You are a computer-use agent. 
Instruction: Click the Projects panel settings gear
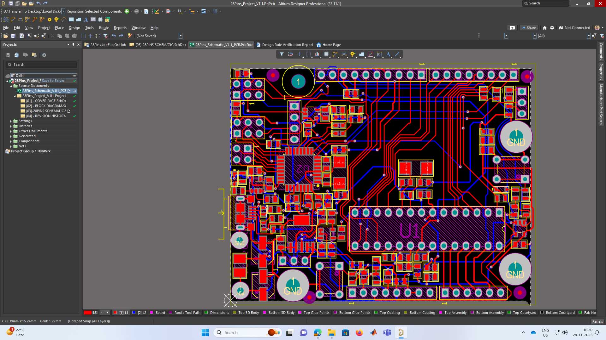pyautogui.click(x=44, y=55)
